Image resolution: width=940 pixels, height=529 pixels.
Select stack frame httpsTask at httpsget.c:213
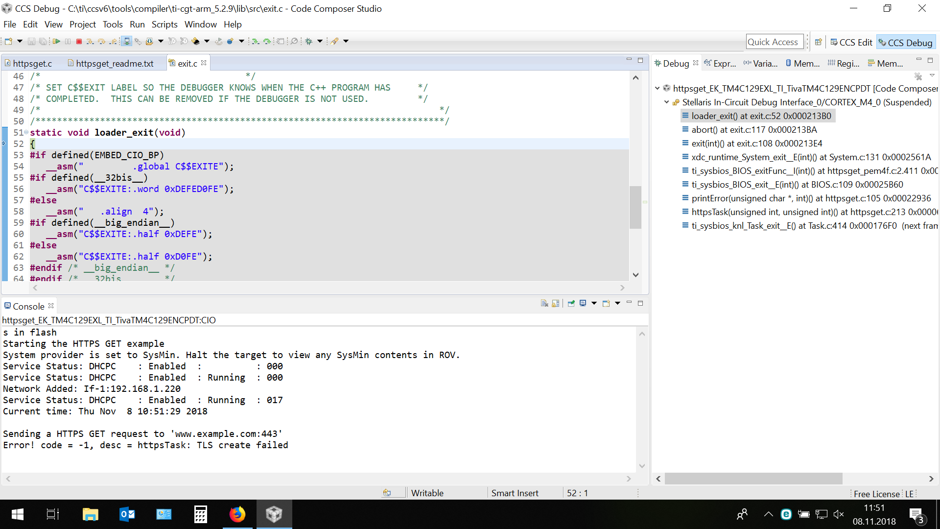pos(810,212)
